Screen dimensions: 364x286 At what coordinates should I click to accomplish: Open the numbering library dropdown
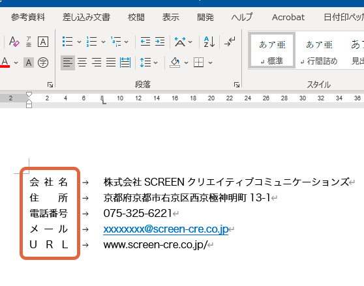click(x=103, y=42)
